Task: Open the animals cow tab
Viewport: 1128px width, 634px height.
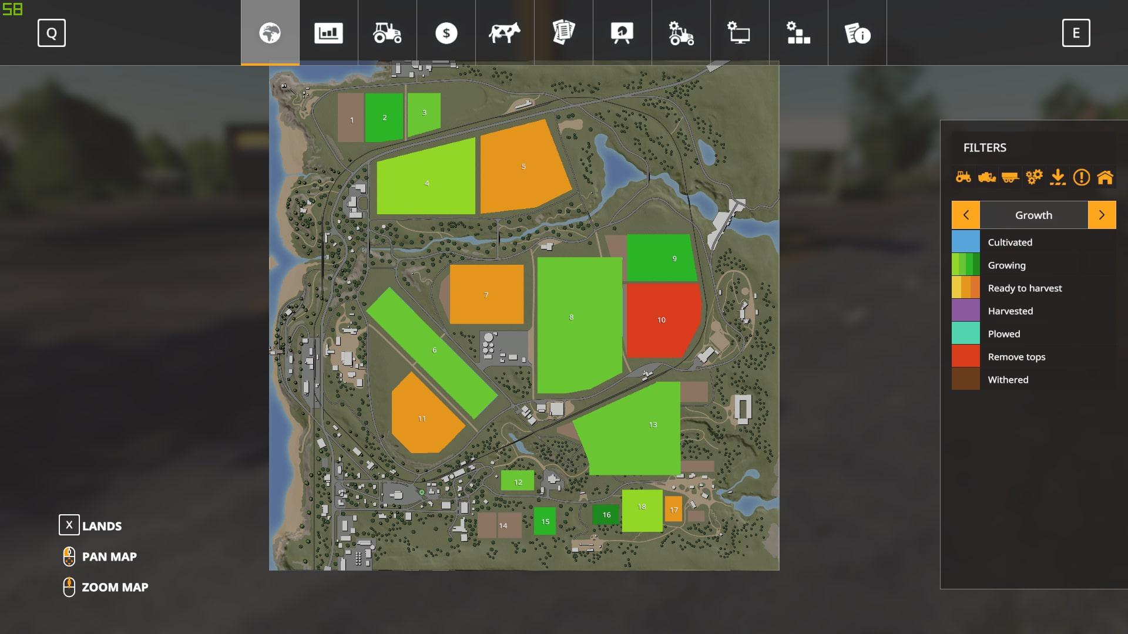Action: [x=504, y=33]
